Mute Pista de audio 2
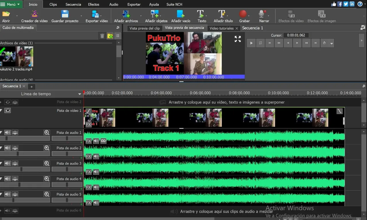367x220 pixels. point(7,148)
